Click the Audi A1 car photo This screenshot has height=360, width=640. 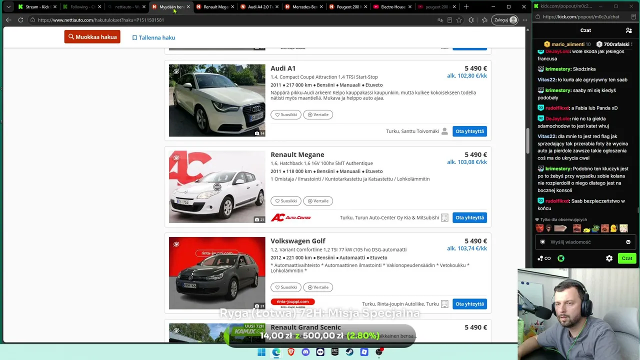217,100
